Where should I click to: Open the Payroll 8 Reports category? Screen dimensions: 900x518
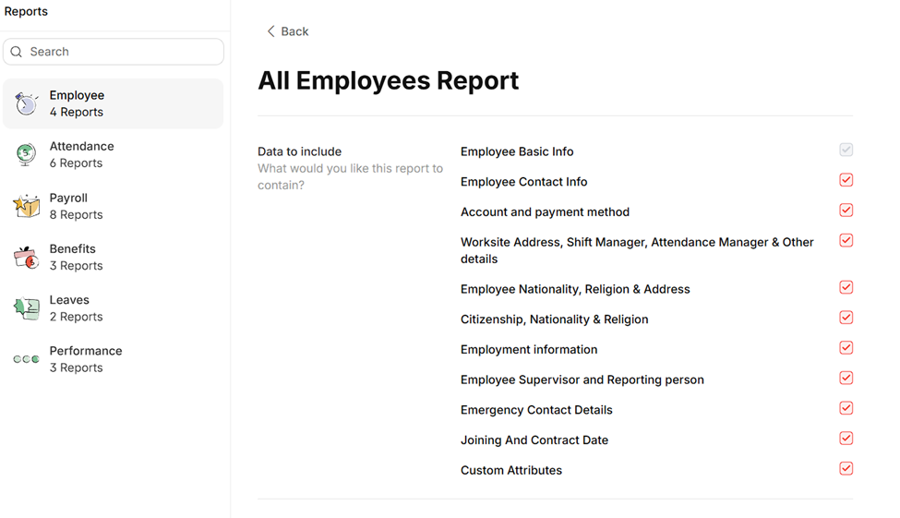(x=113, y=206)
